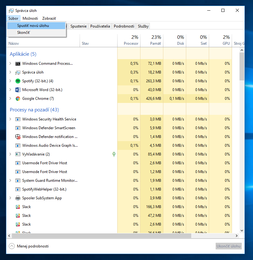The image size is (253, 260).
Task: Expand Windows Security Health Service
Action: coord(10,119)
